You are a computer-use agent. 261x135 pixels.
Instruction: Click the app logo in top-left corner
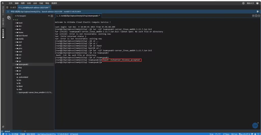[3, 3]
